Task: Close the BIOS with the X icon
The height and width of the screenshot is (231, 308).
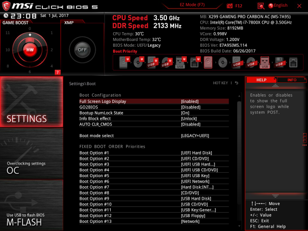Action: tap(299, 6)
